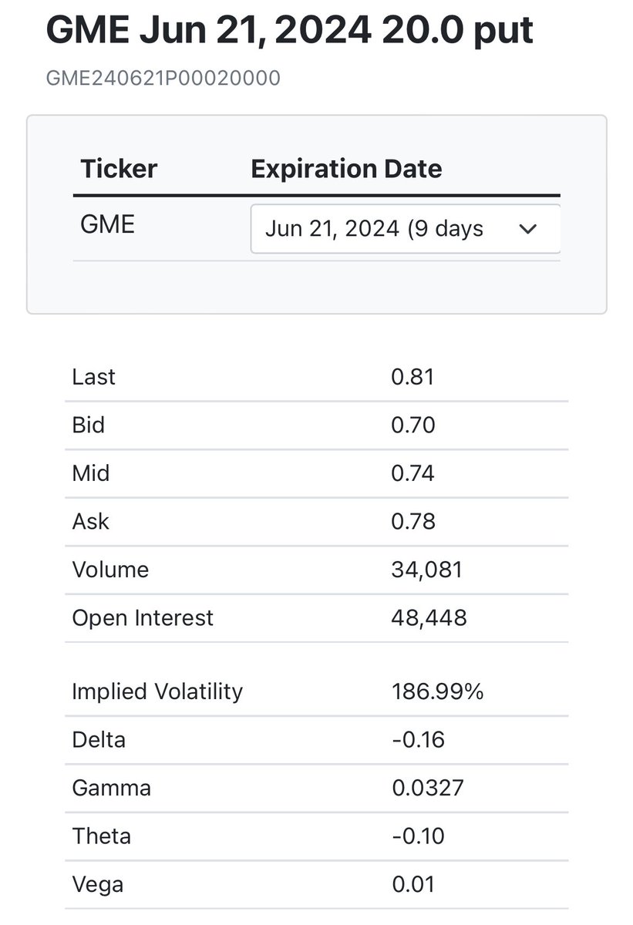Select the Vega value 0.01
This screenshot has height=925, width=633.
click(x=413, y=883)
